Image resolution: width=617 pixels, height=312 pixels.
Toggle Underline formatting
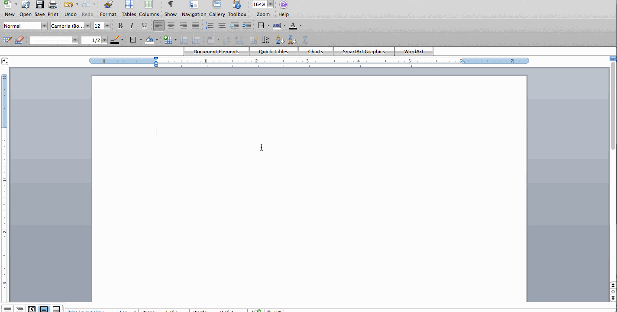click(x=144, y=26)
